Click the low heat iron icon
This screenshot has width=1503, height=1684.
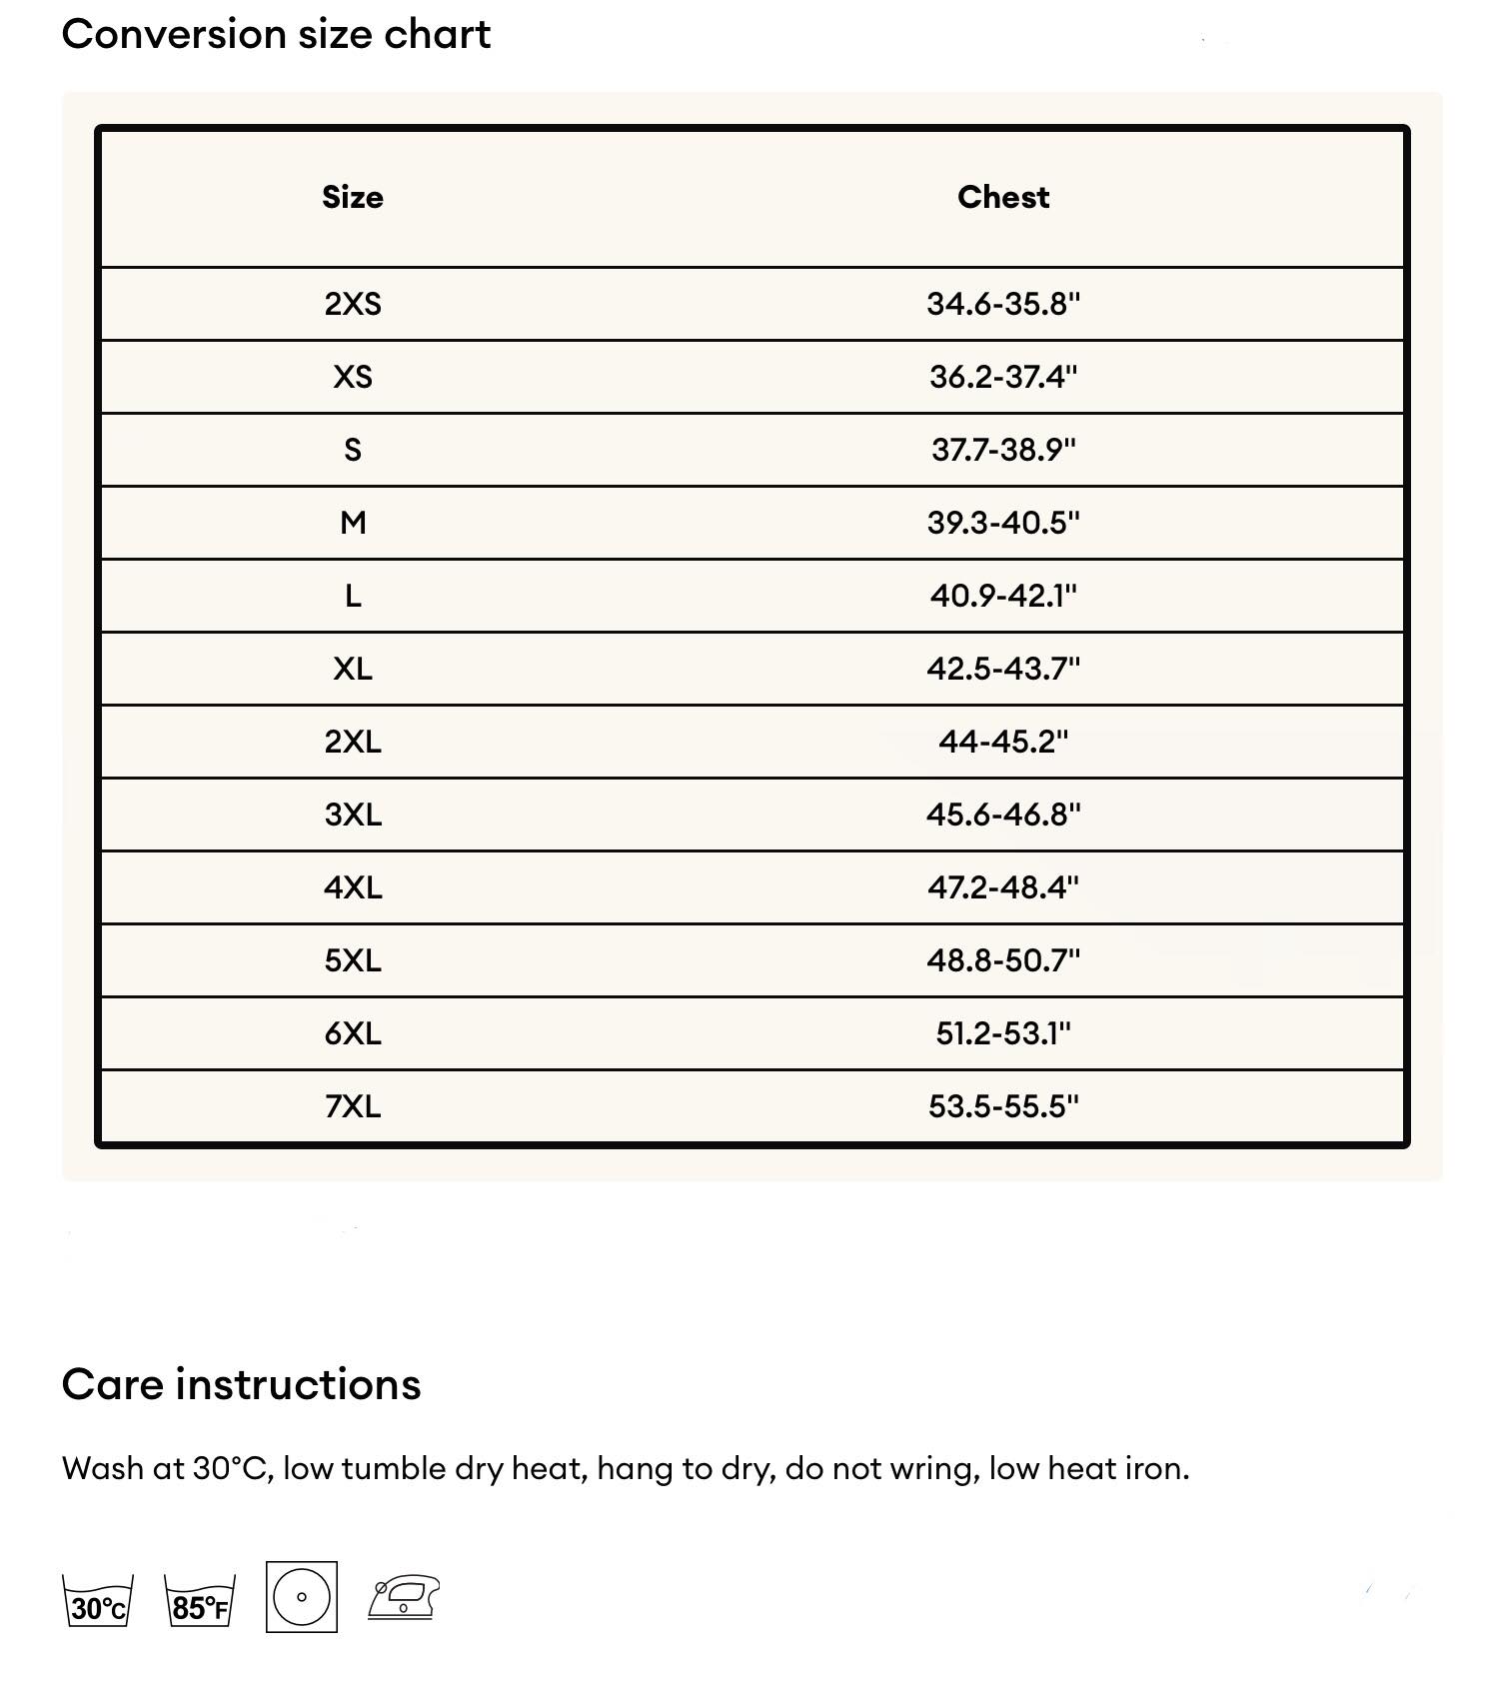(x=404, y=1597)
